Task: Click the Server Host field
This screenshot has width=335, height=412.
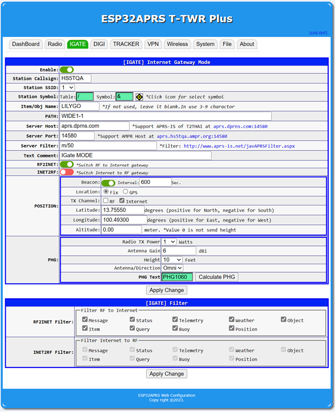Action: 95,126
